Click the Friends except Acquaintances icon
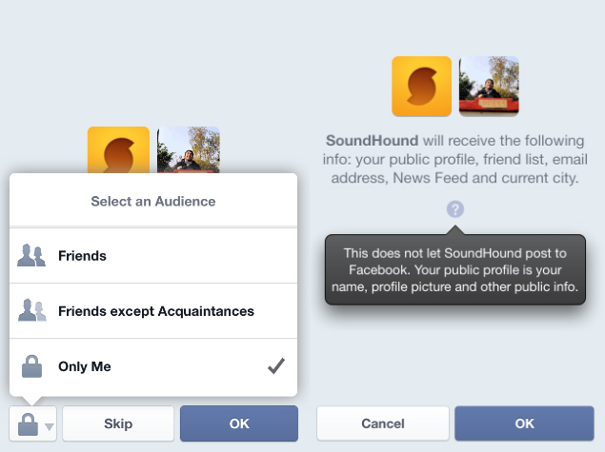 point(32,310)
